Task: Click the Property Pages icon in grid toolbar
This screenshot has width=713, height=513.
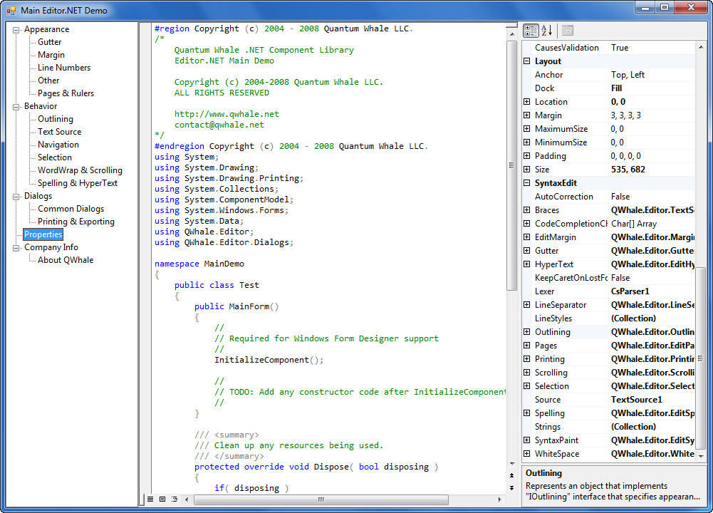Action: coord(567,31)
